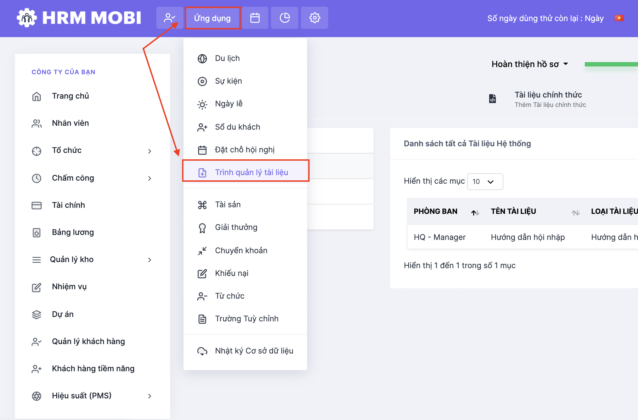Screen dimensions: 638x420
Task: Expand the Chấm công submenu chevron
Action: tap(150, 178)
